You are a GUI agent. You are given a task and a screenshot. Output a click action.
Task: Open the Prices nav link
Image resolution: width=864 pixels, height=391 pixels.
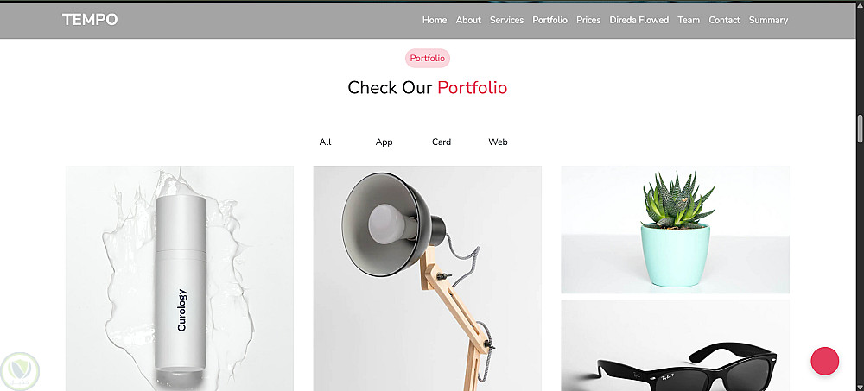[588, 20]
